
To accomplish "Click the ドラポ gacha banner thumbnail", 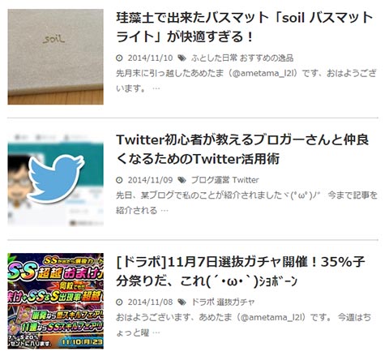I will (x=55, y=301).
